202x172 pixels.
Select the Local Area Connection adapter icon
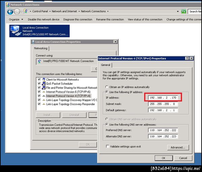coord(15,31)
